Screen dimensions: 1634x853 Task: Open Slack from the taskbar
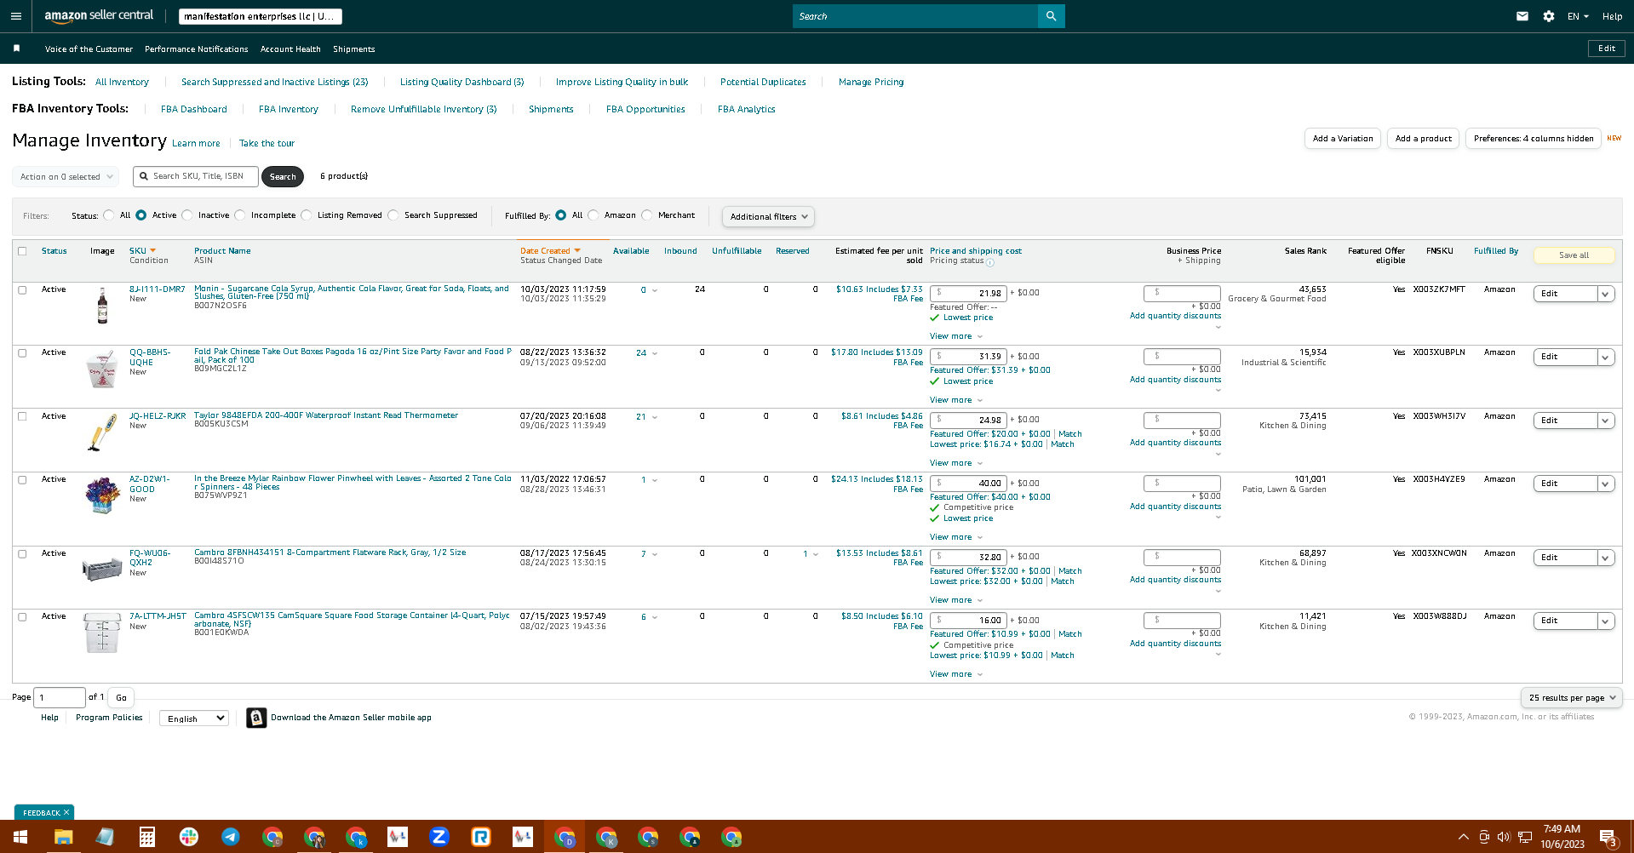(189, 837)
